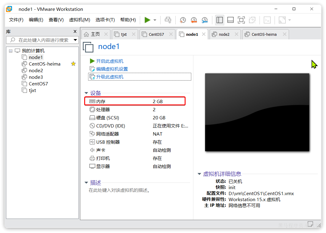Select CentOS7 in the library tree
Viewport: 326px width, 233px height.
click(x=38, y=84)
